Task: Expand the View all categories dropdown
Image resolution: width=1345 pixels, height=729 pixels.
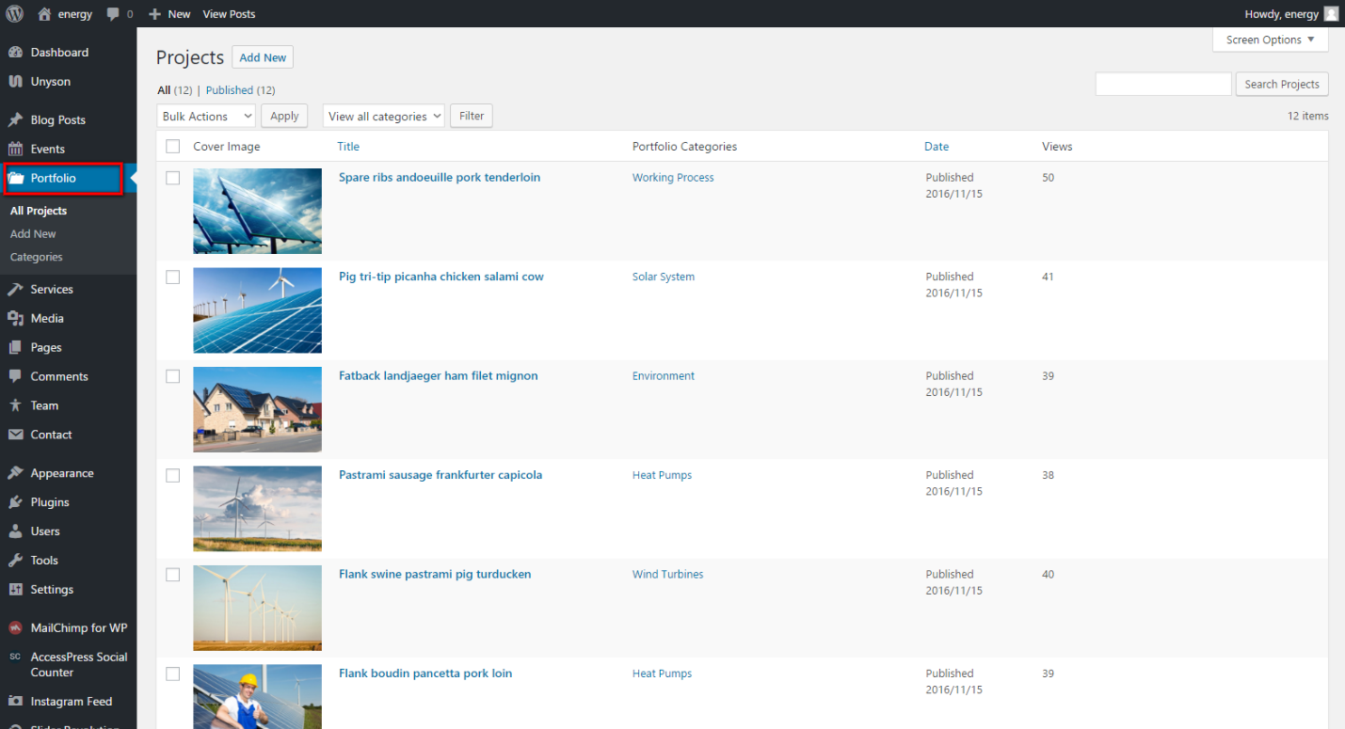Action: click(x=383, y=117)
